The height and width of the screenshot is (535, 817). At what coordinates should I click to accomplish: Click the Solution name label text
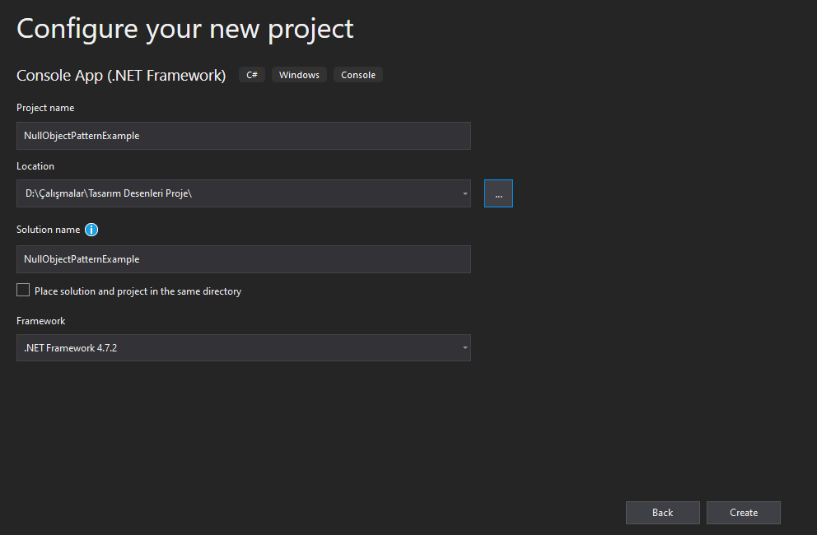click(49, 230)
